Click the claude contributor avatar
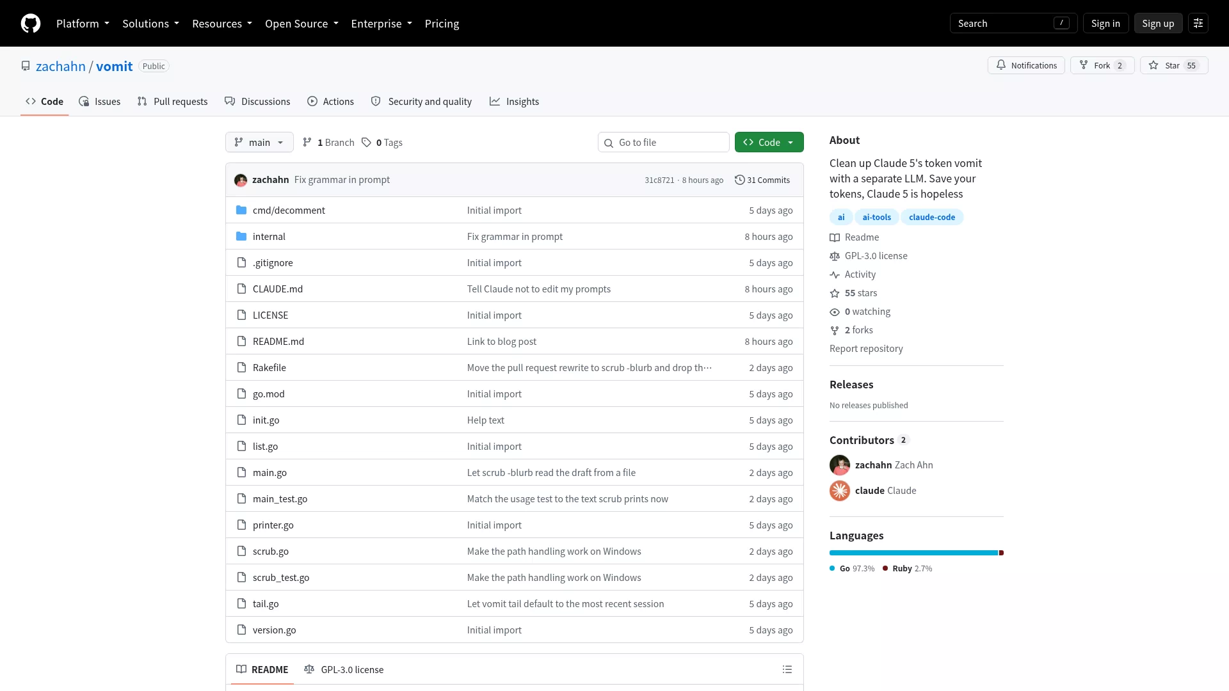1229x691 pixels. 840,491
